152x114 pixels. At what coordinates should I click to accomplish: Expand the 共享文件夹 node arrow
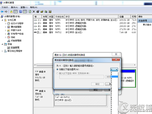6,30
